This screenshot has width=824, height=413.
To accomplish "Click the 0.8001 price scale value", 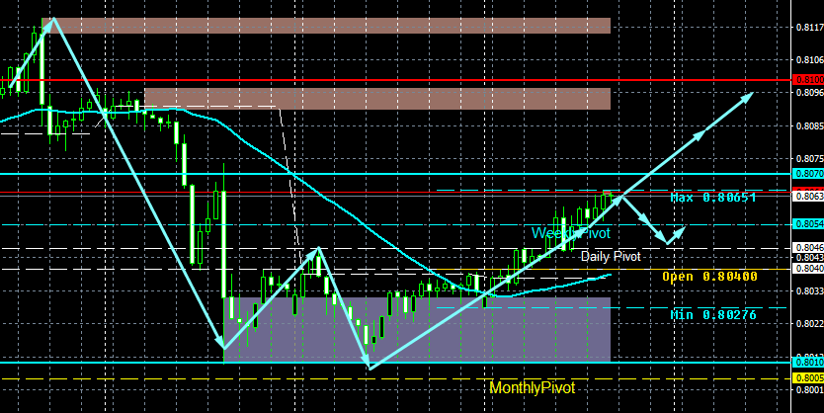I will 810,390.
